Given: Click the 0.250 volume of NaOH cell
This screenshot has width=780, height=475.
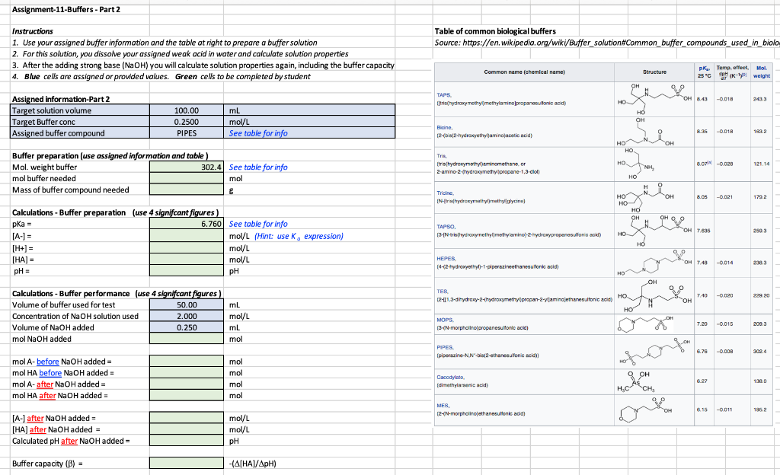Looking at the screenshot, I should (x=187, y=327).
